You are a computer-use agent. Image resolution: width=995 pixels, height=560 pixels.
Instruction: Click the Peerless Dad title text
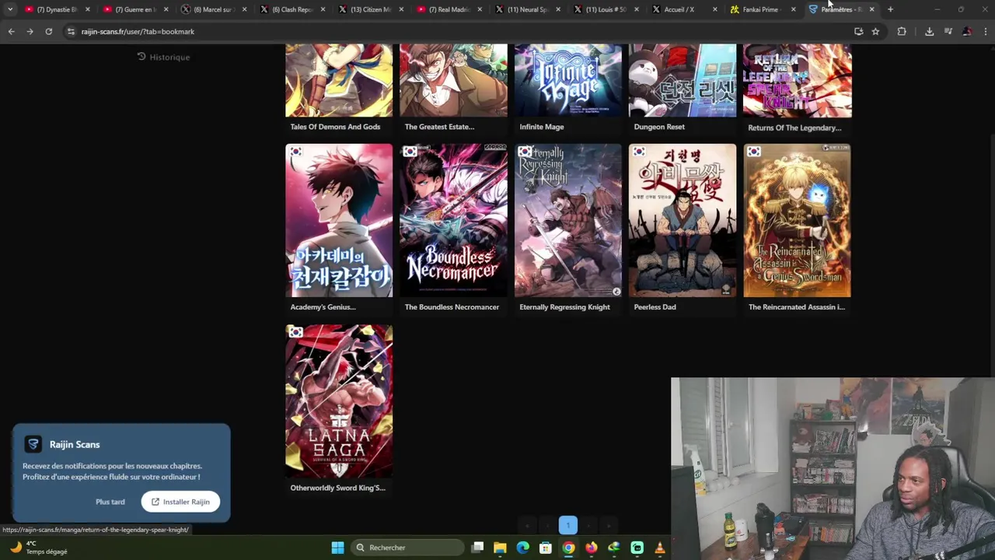[x=655, y=307]
